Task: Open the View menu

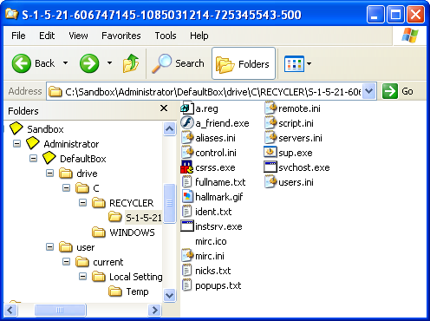Action: point(78,36)
